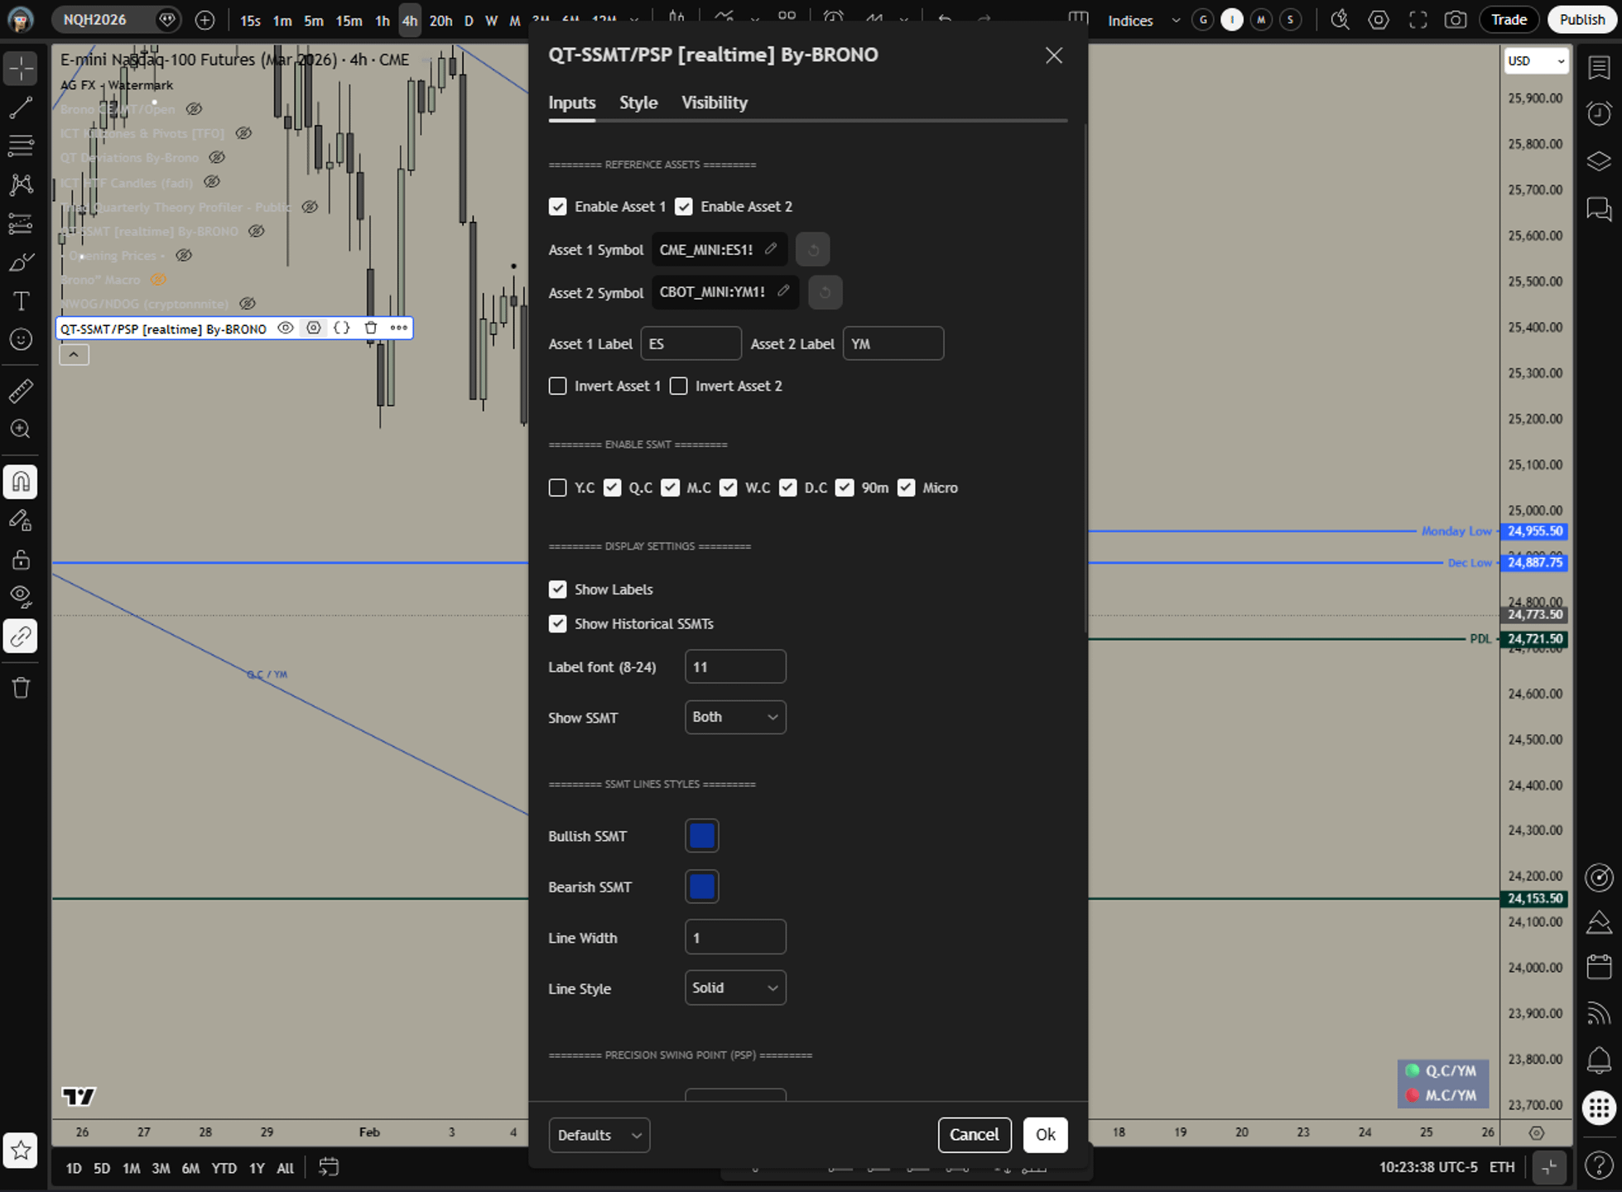Disable the 90m SSMT checkbox
This screenshot has width=1622, height=1192.
pyautogui.click(x=845, y=488)
